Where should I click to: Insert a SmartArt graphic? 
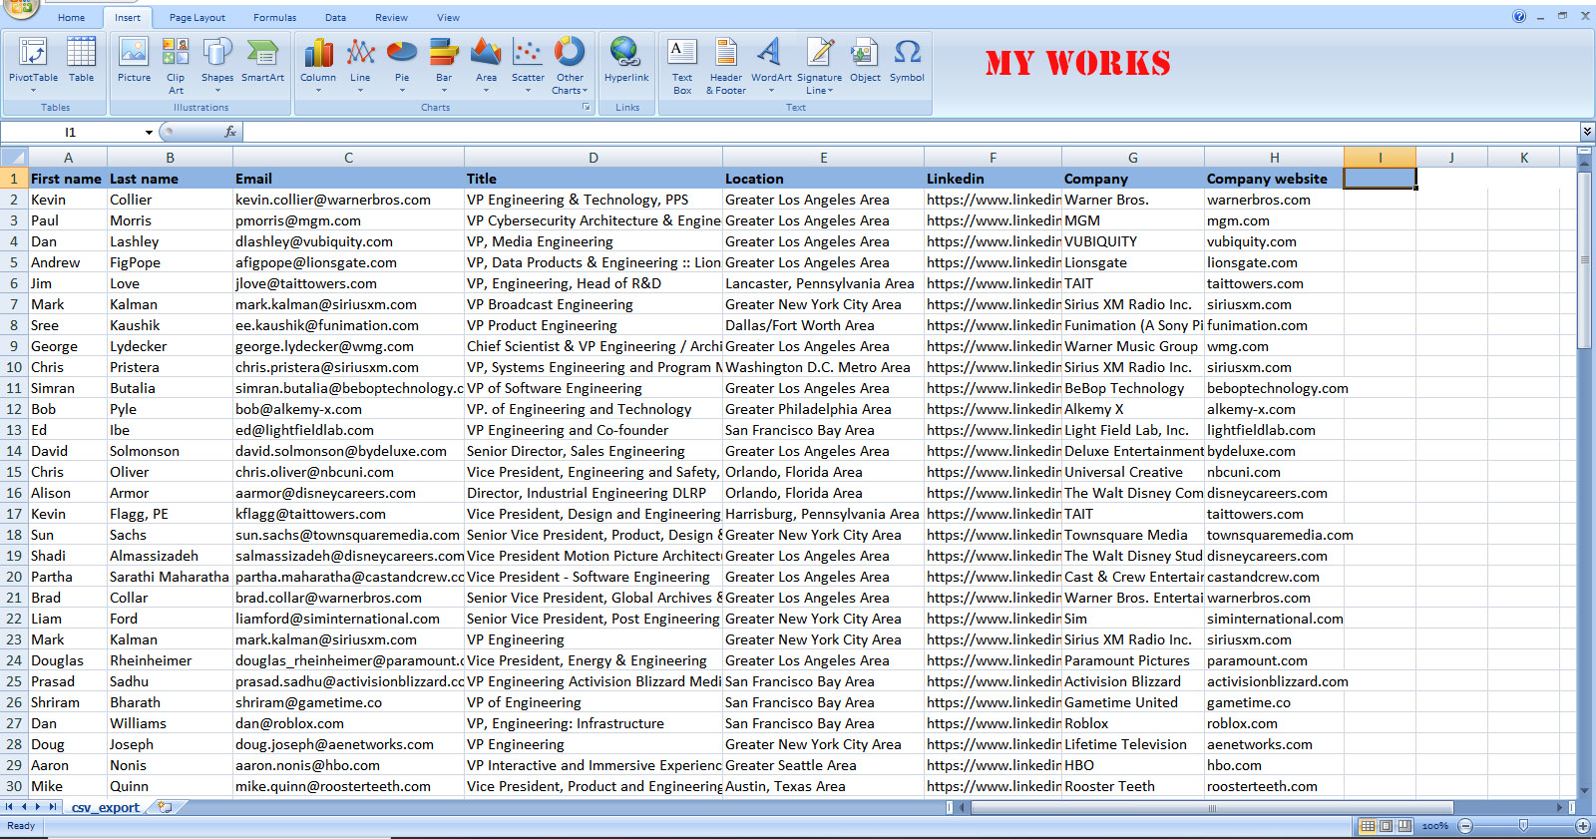[x=262, y=62]
